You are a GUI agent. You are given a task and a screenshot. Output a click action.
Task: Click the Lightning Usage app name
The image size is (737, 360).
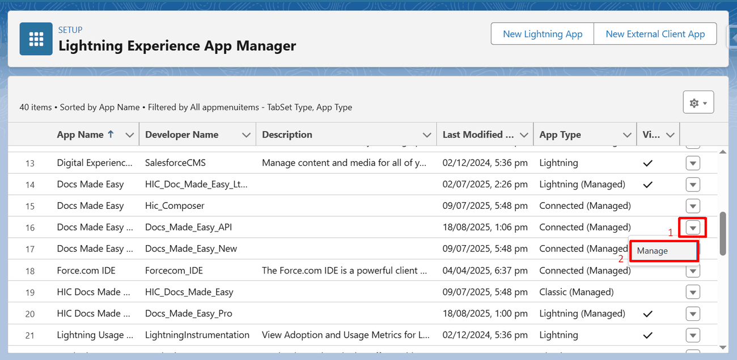click(95, 335)
